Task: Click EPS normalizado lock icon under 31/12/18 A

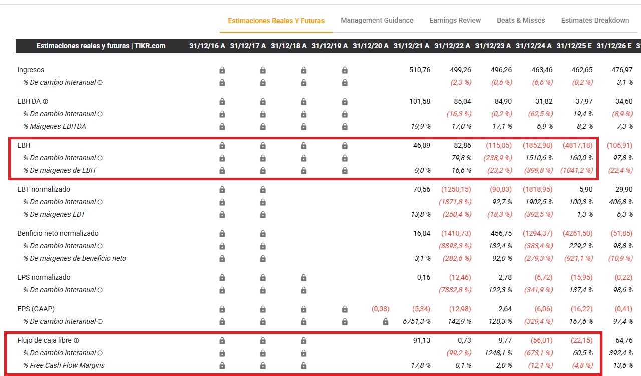Action: tap(303, 278)
